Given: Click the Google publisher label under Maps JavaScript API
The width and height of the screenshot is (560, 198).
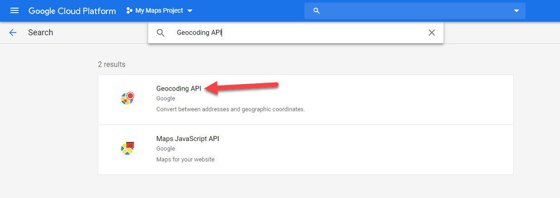Looking at the screenshot, I should coord(165,149).
